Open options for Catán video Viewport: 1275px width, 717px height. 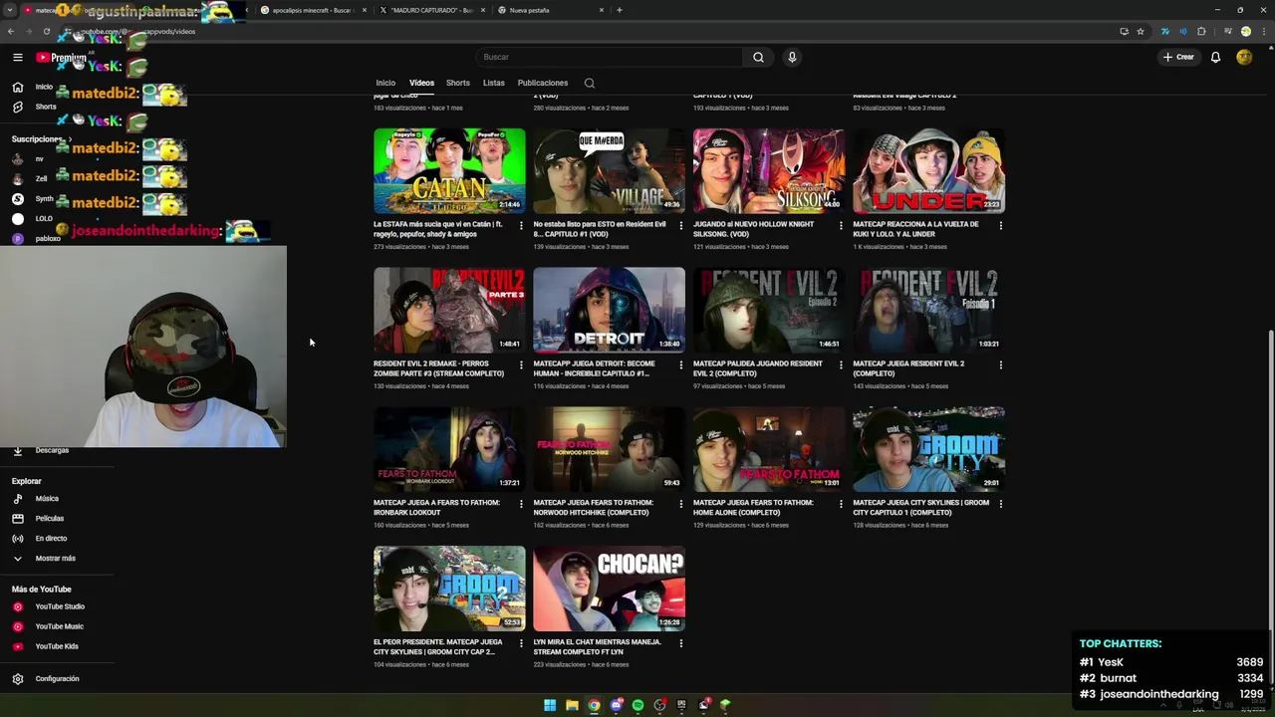point(521,225)
